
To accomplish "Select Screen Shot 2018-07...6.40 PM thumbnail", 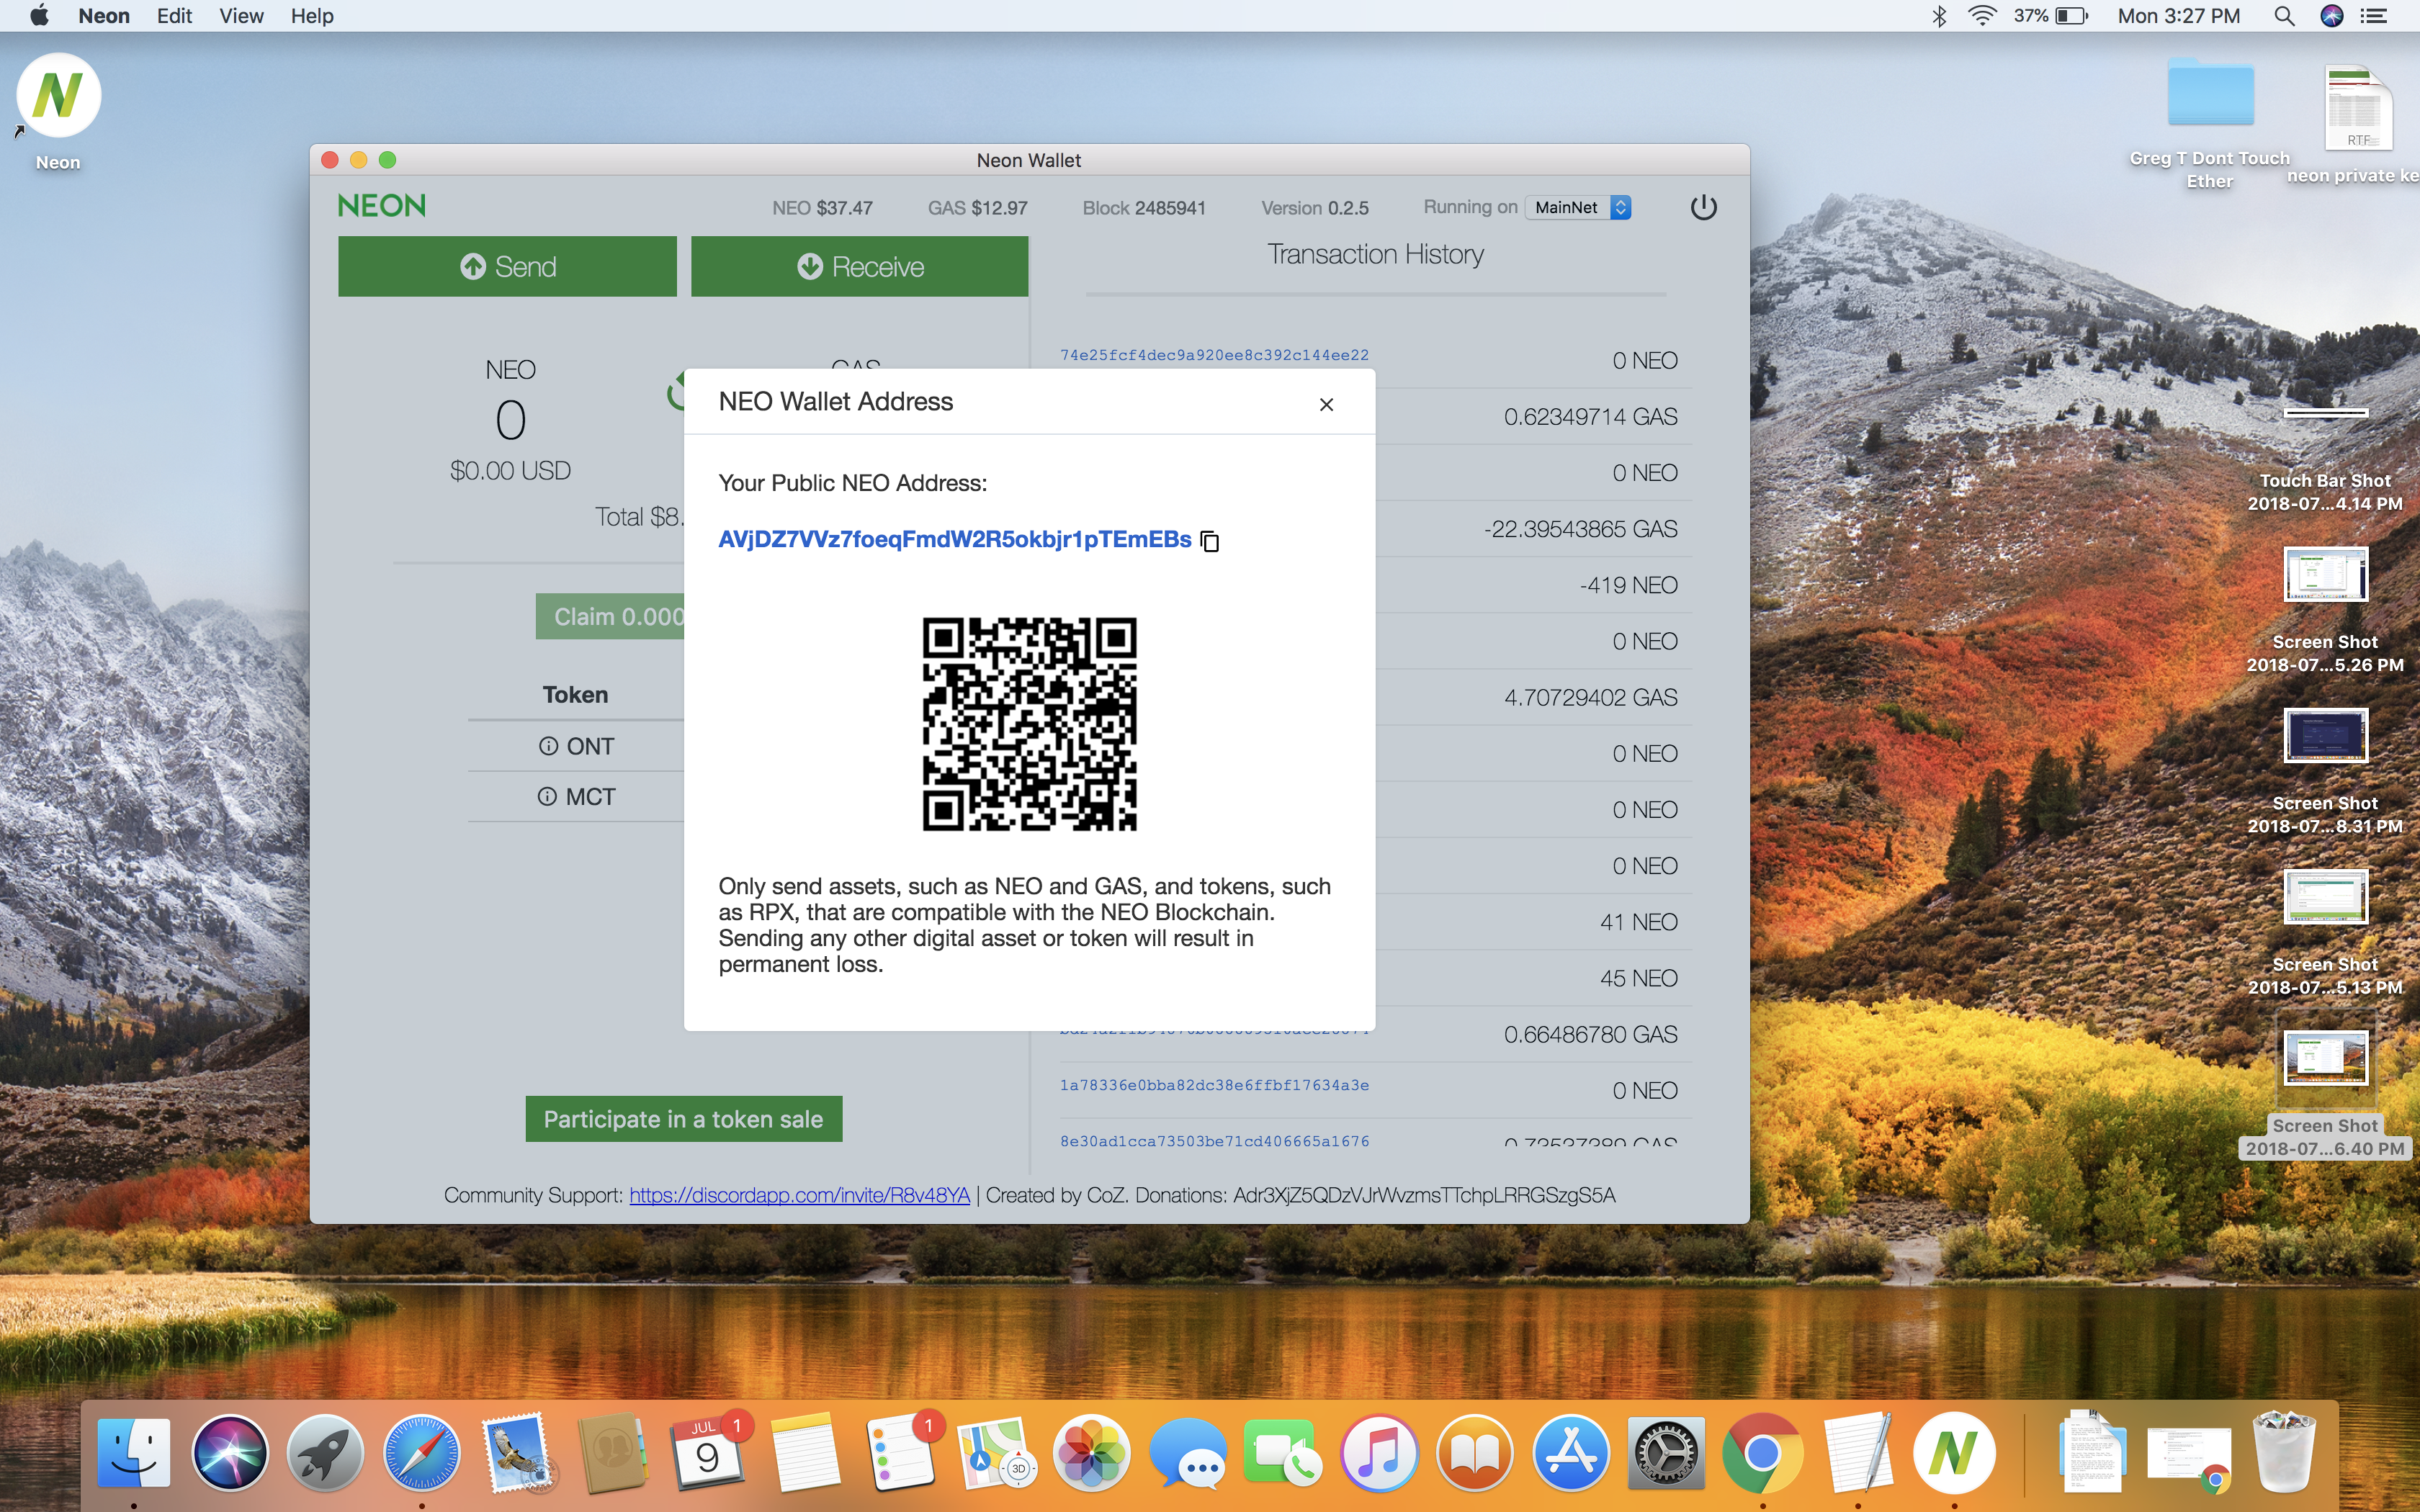I will [2325, 1057].
